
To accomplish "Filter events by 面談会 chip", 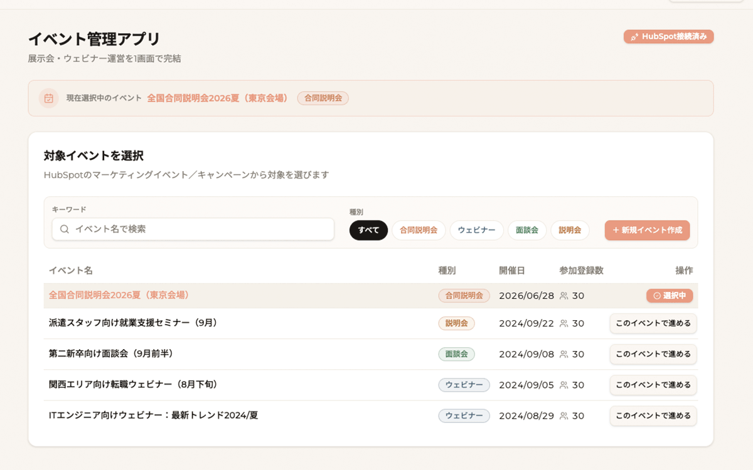I will 527,230.
